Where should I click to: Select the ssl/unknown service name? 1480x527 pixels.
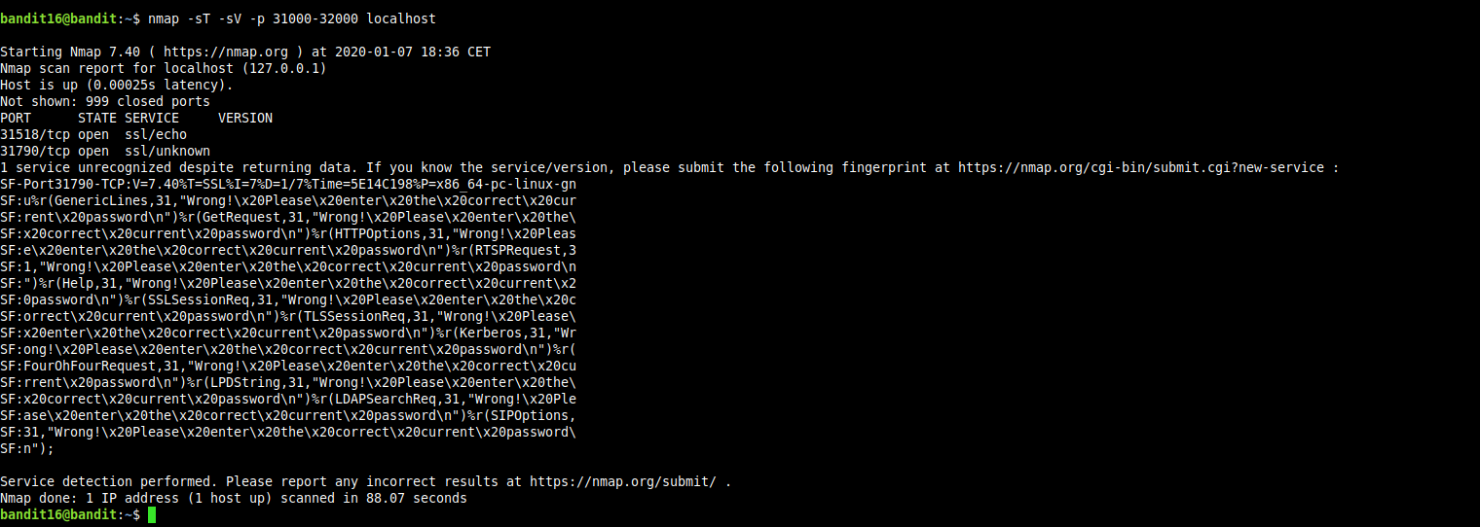pyautogui.click(x=167, y=151)
